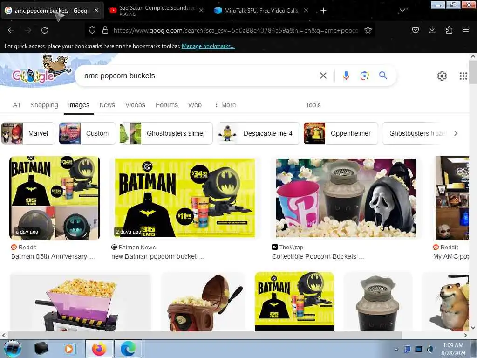
Task: Show site security padlock info
Action: click(x=105, y=30)
